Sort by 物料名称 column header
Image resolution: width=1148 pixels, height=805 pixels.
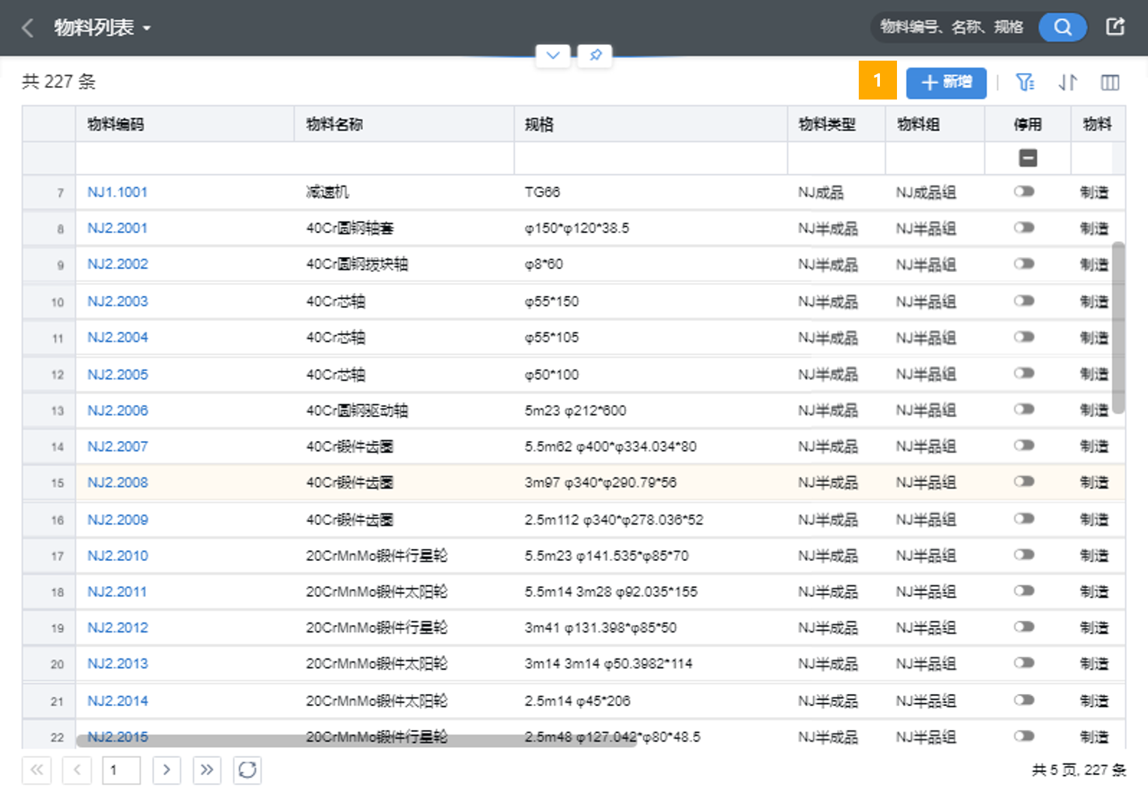[404, 124]
